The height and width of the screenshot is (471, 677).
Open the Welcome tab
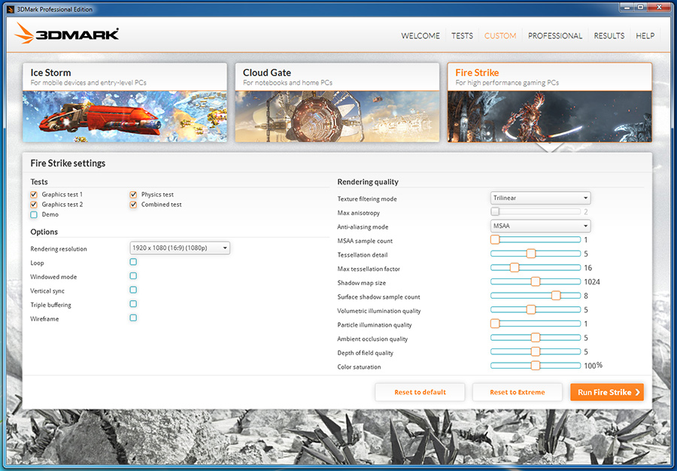pos(420,36)
